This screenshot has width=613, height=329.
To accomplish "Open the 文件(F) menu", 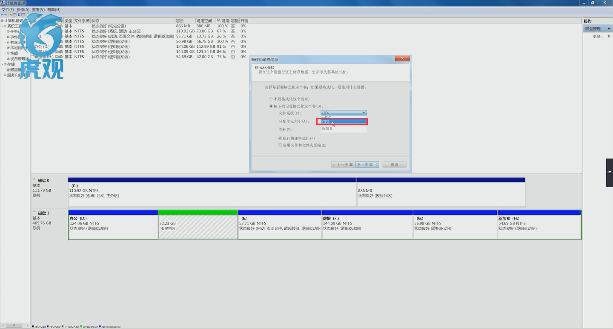I will pos(8,9).
